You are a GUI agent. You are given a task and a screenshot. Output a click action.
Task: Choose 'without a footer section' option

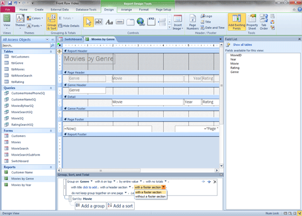(150, 196)
